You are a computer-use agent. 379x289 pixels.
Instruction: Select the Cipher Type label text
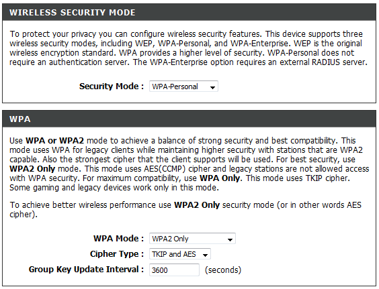[x=117, y=253]
